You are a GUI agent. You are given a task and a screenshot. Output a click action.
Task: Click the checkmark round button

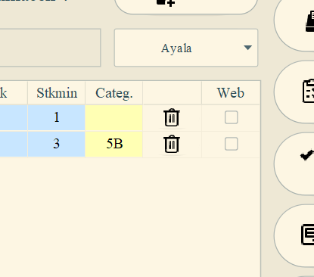[x=295, y=163]
